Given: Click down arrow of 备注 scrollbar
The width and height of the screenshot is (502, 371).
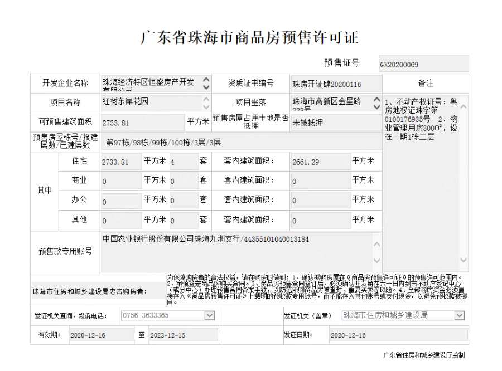Looking at the screenshot, I should pos(464,260).
